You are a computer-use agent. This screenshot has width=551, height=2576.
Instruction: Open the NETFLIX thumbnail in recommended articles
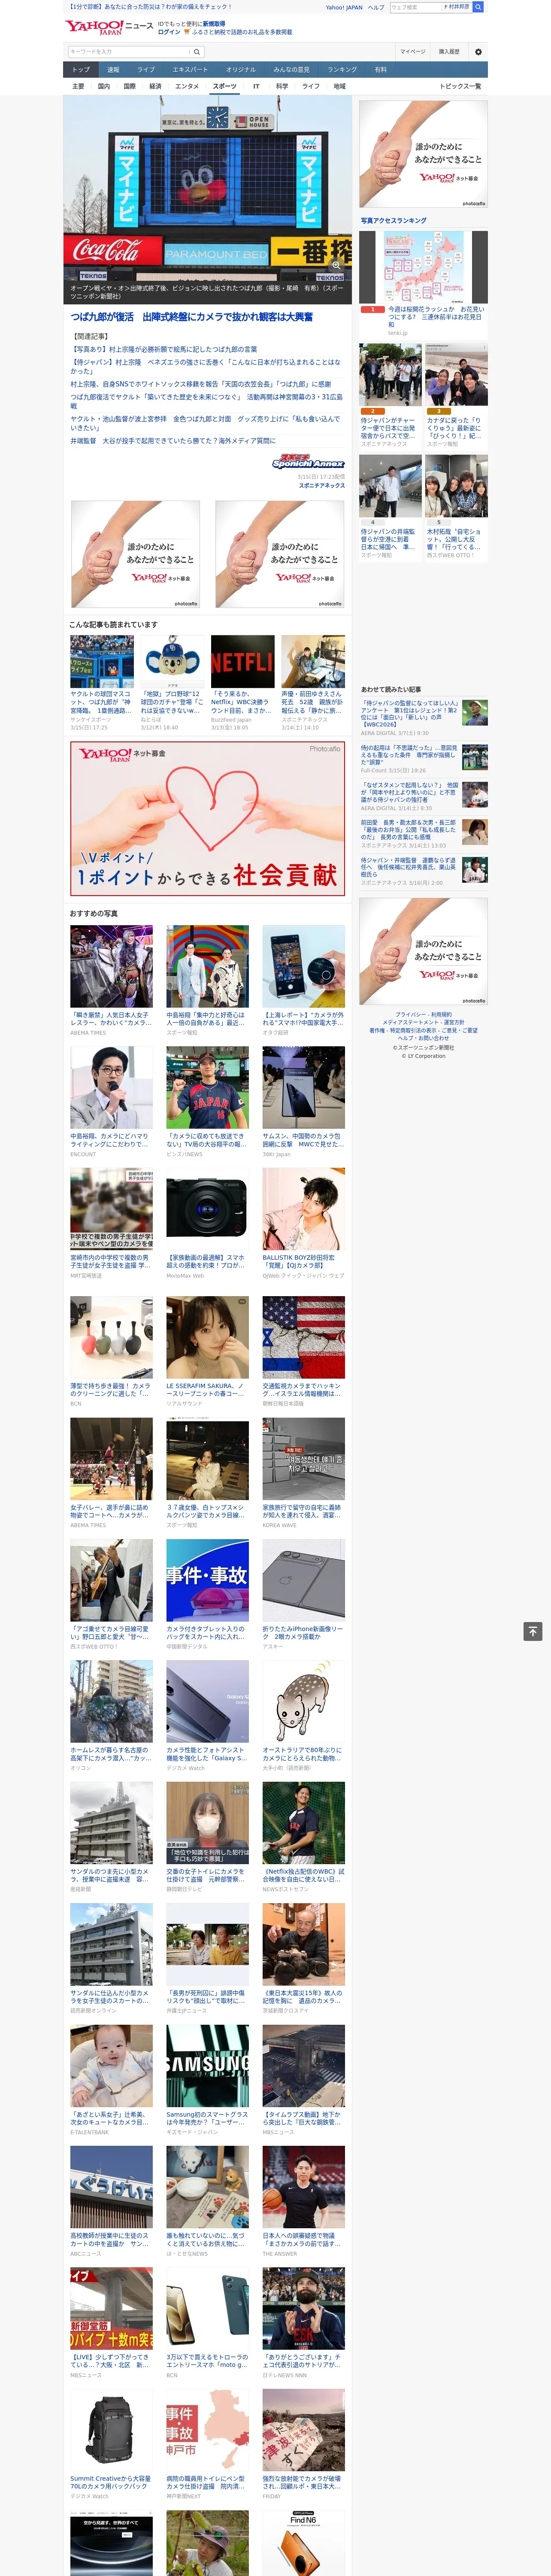click(x=242, y=661)
